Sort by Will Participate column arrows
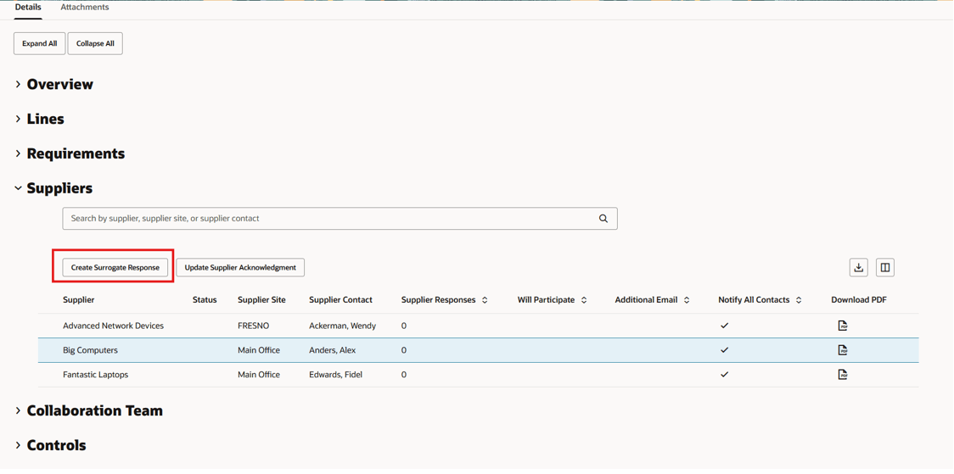Screen dimensions: 954x474 click(584, 300)
